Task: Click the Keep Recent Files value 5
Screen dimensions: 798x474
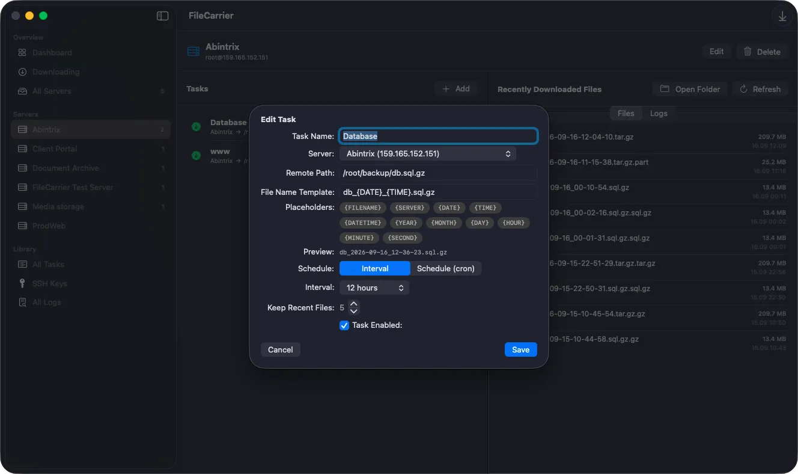Action: [x=342, y=307]
